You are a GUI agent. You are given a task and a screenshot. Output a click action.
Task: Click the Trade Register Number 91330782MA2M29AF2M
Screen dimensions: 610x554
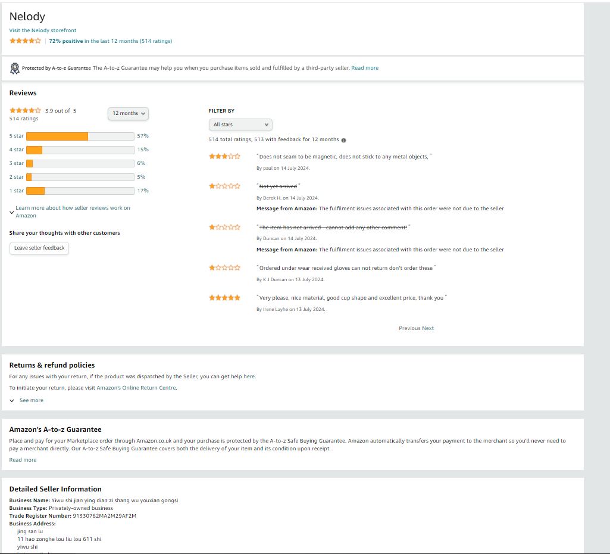point(105,516)
